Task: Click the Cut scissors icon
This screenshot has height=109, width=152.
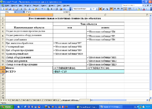Action: (x=30, y=9)
